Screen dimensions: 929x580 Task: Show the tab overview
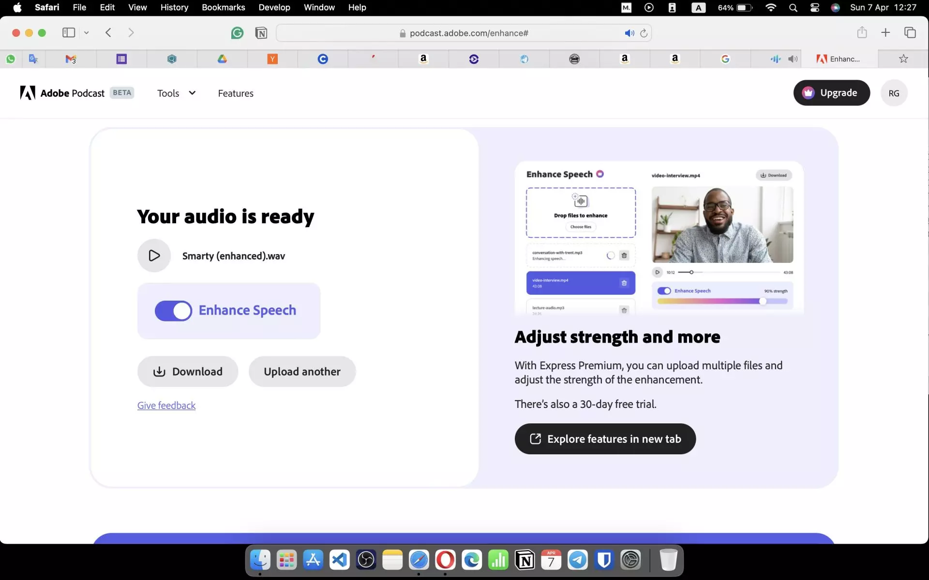[910, 32]
